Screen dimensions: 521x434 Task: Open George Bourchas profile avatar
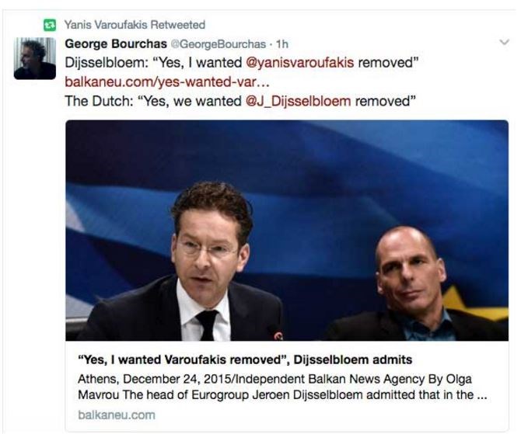(35, 58)
